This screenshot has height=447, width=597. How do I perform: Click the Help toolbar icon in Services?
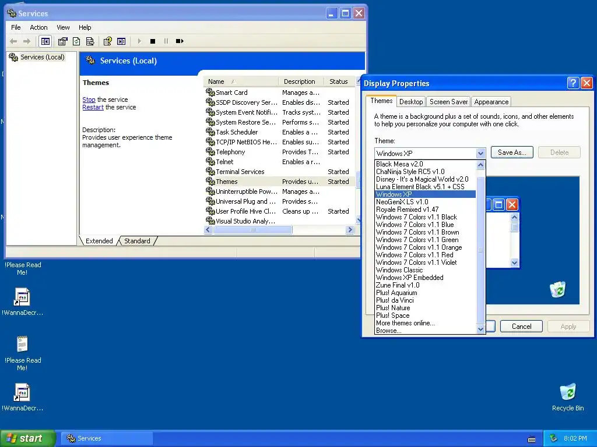pos(108,41)
